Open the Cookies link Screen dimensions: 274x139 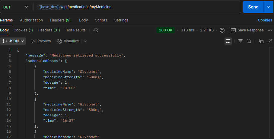tap(265, 20)
